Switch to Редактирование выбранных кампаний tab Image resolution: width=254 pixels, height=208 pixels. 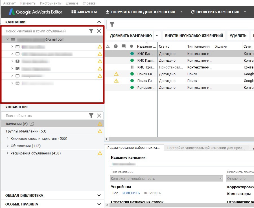point(134,147)
